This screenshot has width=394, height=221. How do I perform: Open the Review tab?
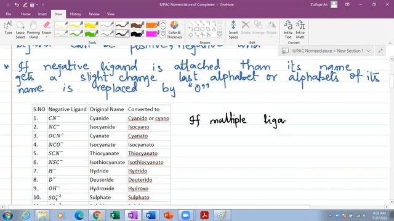(x=94, y=14)
